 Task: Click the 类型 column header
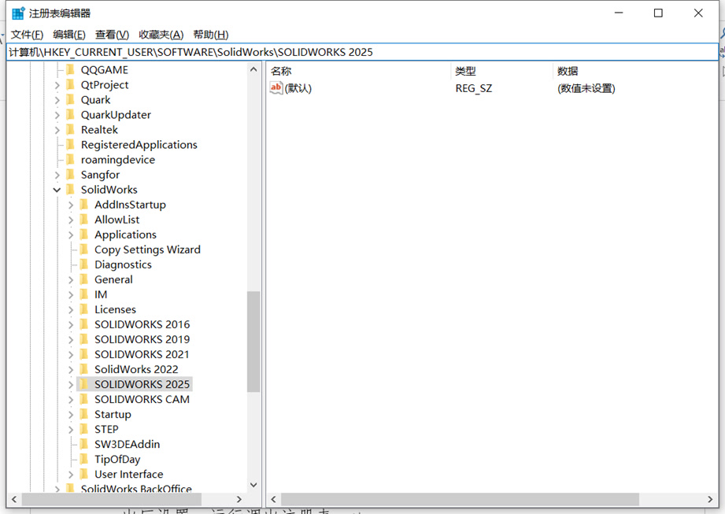click(465, 71)
